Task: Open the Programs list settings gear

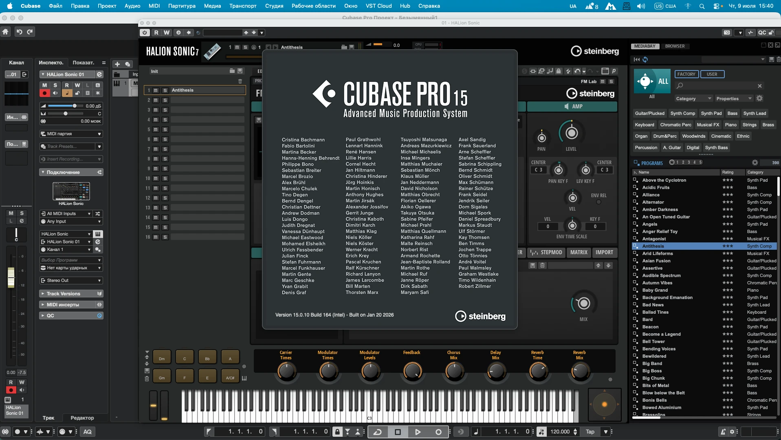Action: click(755, 163)
